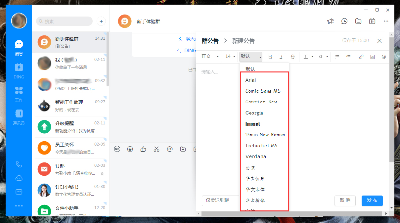Image resolution: width=400 pixels, height=223 pixels.
Task: Open the emoji picker icon
Action: (x=130, y=149)
